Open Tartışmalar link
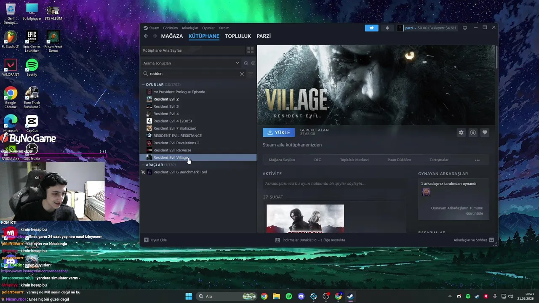Screen dimensions: 539x303 click(x=439, y=160)
